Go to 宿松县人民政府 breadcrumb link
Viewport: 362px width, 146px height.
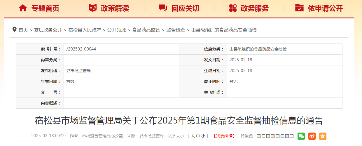(85, 30)
